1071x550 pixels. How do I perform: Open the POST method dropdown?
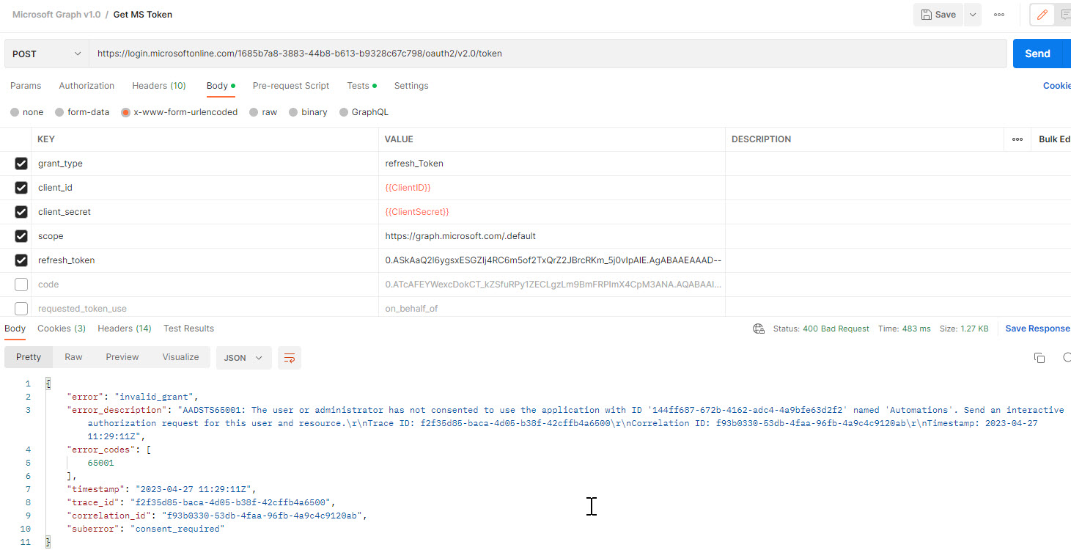click(46, 54)
